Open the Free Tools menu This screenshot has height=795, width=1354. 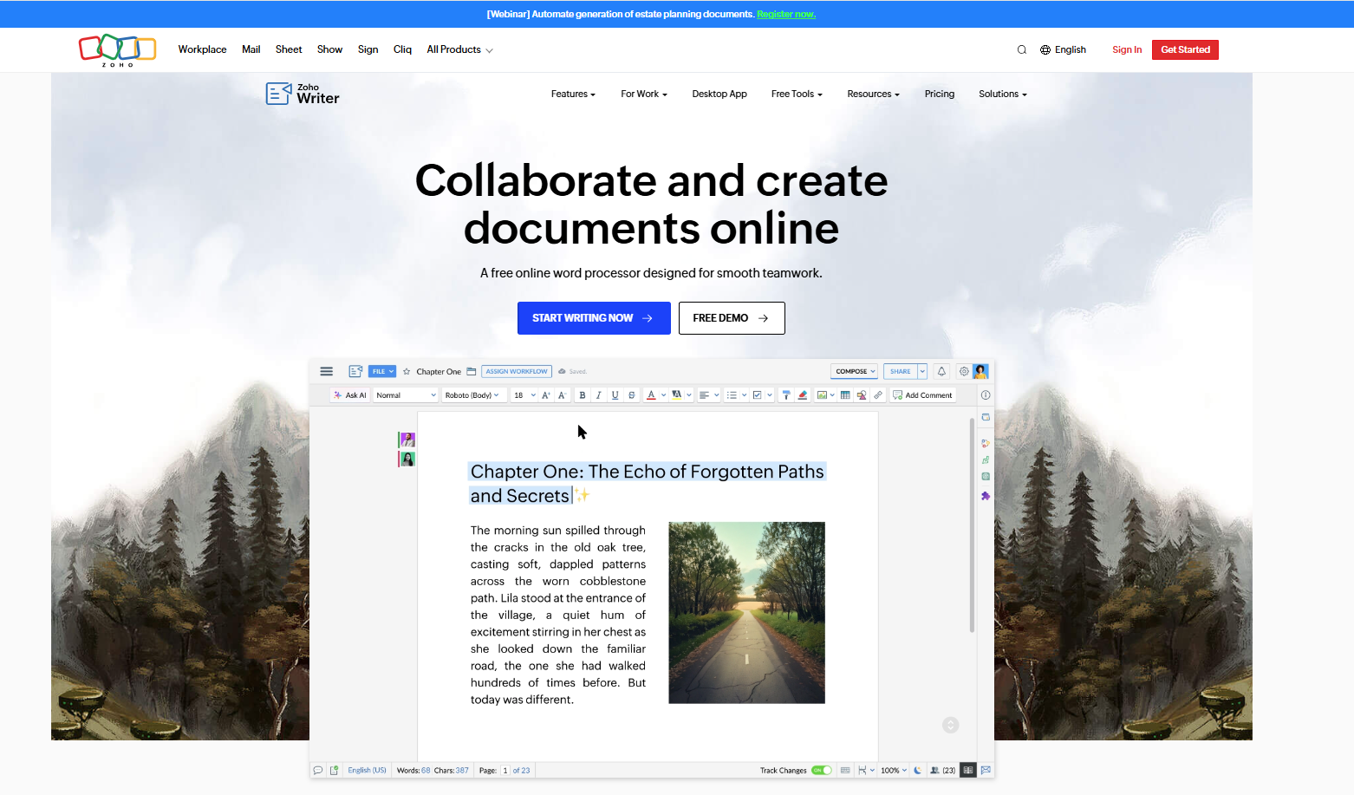[x=795, y=94]
